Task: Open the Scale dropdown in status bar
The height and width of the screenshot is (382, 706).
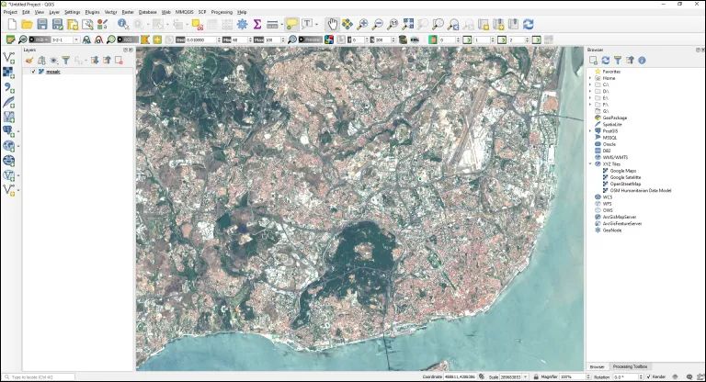Action: coord(527,377)
